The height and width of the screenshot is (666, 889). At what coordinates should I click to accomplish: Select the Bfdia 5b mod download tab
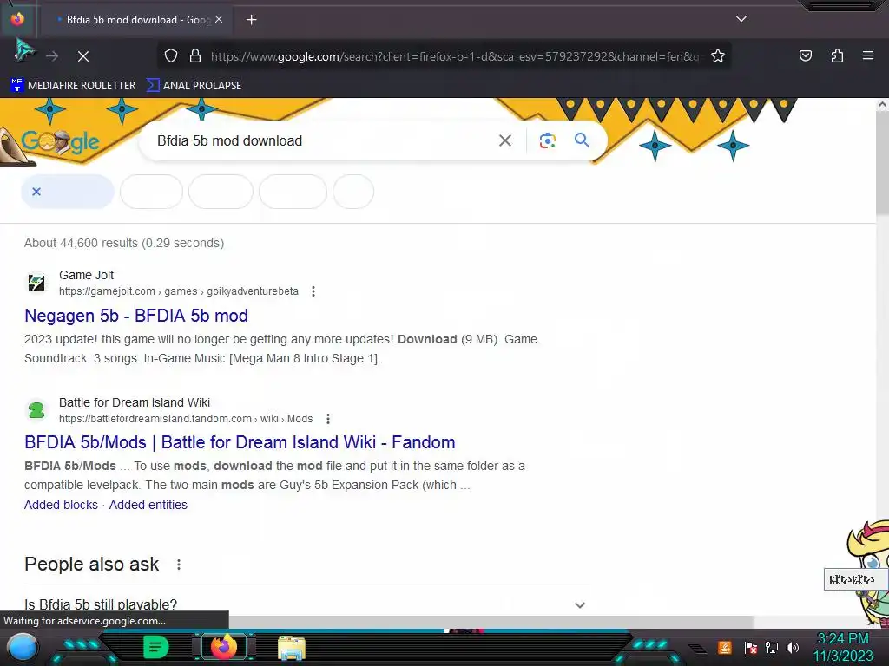tap(136, 20)
